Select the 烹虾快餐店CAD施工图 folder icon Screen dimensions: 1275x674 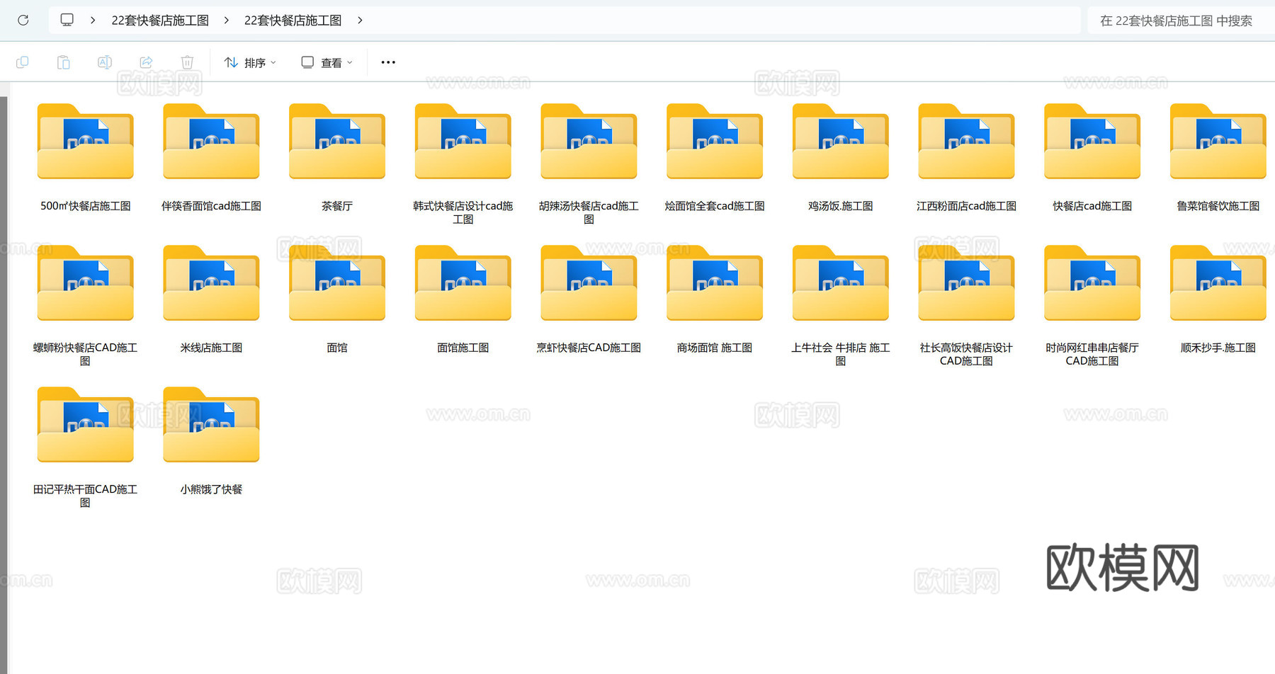click(x=589, y=283)
